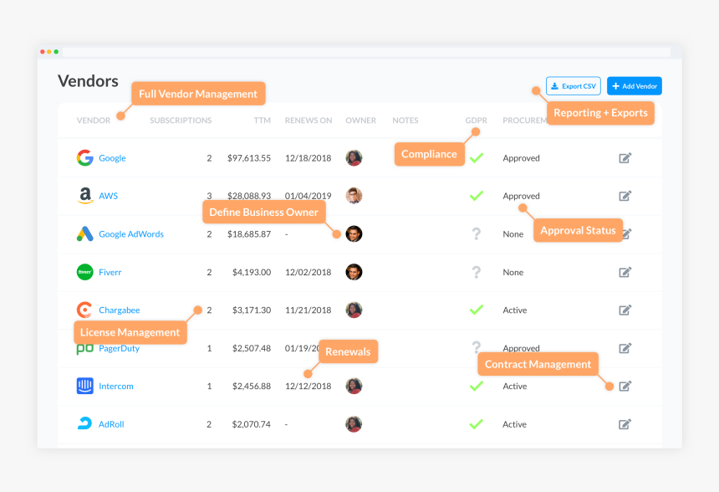Open the AdRoll vendor link
Viewport: 719px width, 492px height.
tap(111, 424)
